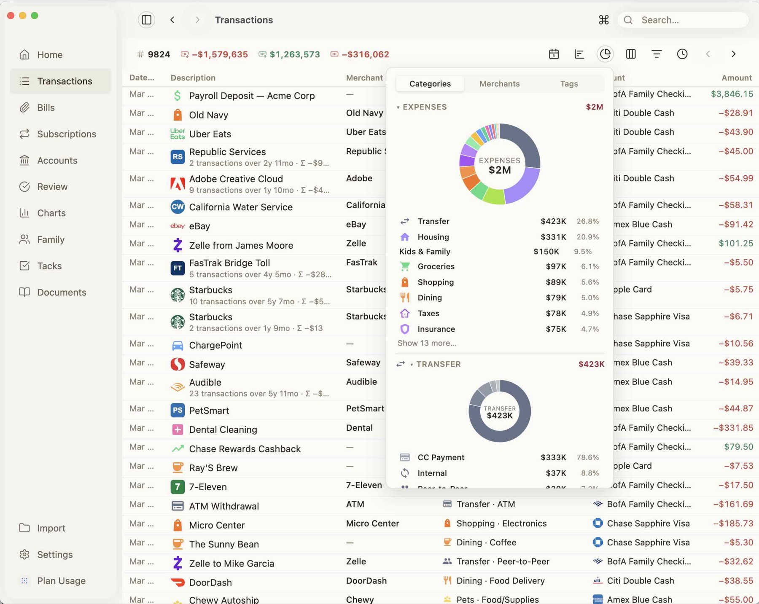Open the grouping bar-chart icon

tap(579, 54)
